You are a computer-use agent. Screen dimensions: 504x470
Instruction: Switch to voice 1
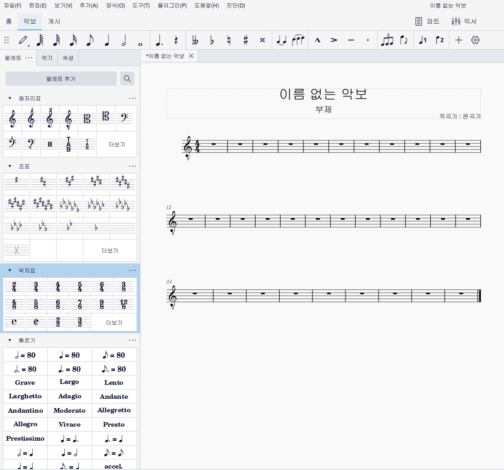point(423,40)
